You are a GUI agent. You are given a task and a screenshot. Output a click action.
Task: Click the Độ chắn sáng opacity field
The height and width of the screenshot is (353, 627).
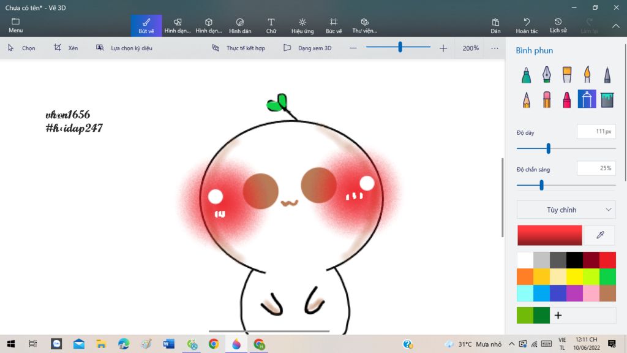click(x=596, y=168)
